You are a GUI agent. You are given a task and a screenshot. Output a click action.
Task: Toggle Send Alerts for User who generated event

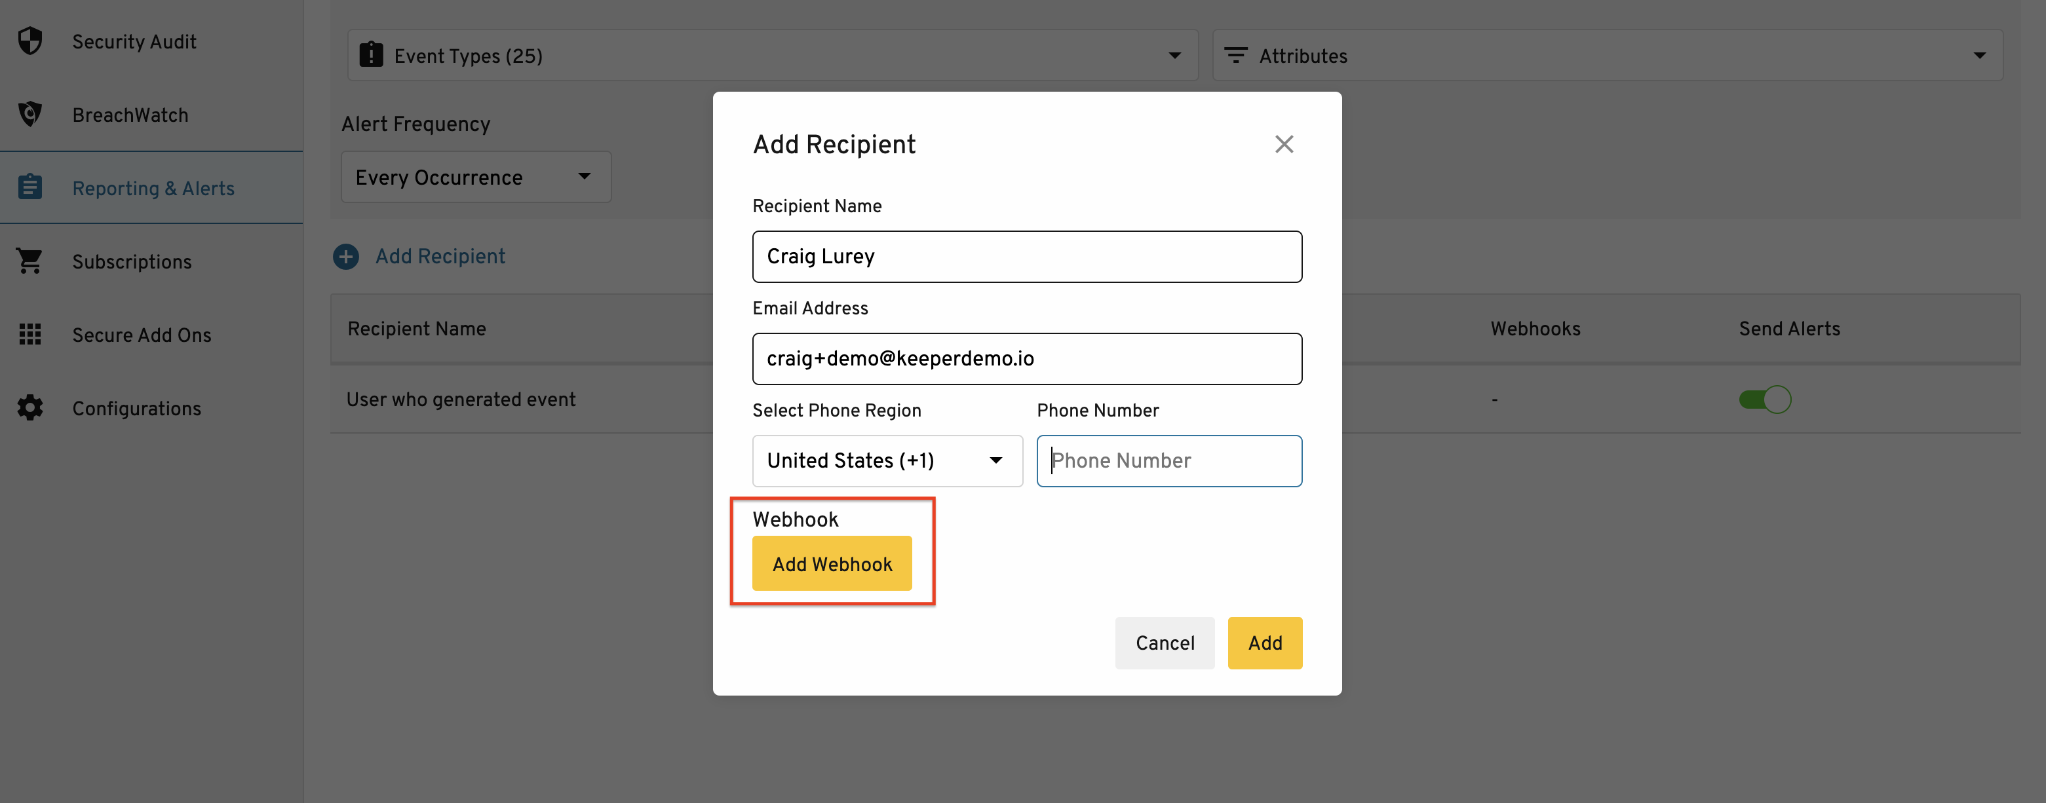(1765, 399)
